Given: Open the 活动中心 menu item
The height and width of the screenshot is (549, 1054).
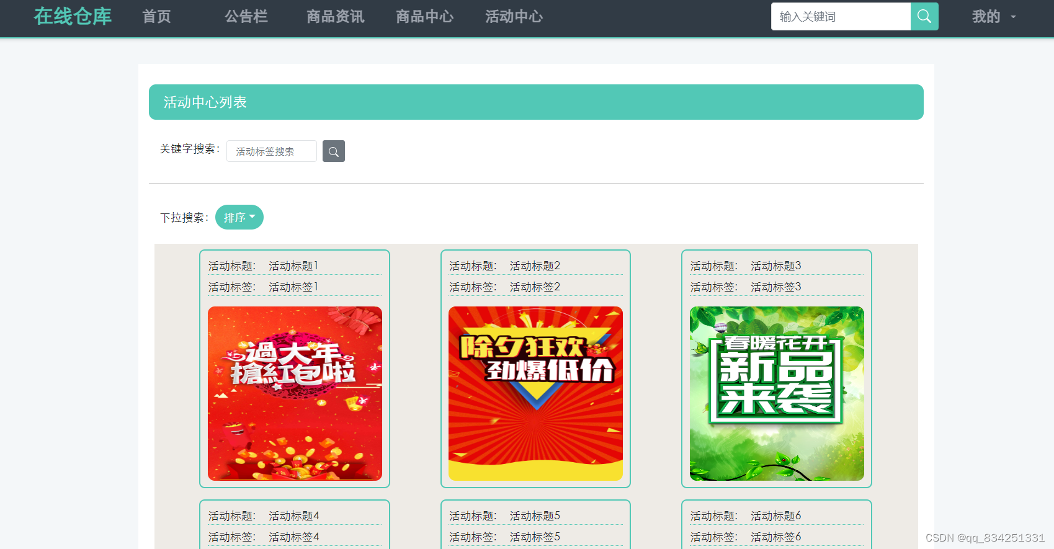Looking at the screenshot, I should tap(514, 17).
